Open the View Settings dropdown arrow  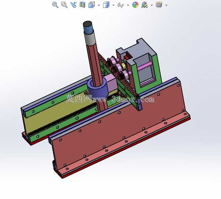coord(166,5)
